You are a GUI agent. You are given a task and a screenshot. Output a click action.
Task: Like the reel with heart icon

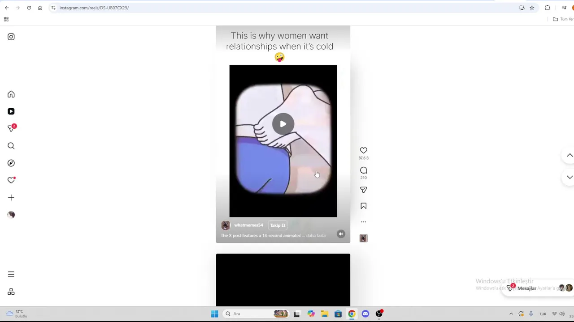[x=364, y=150]
